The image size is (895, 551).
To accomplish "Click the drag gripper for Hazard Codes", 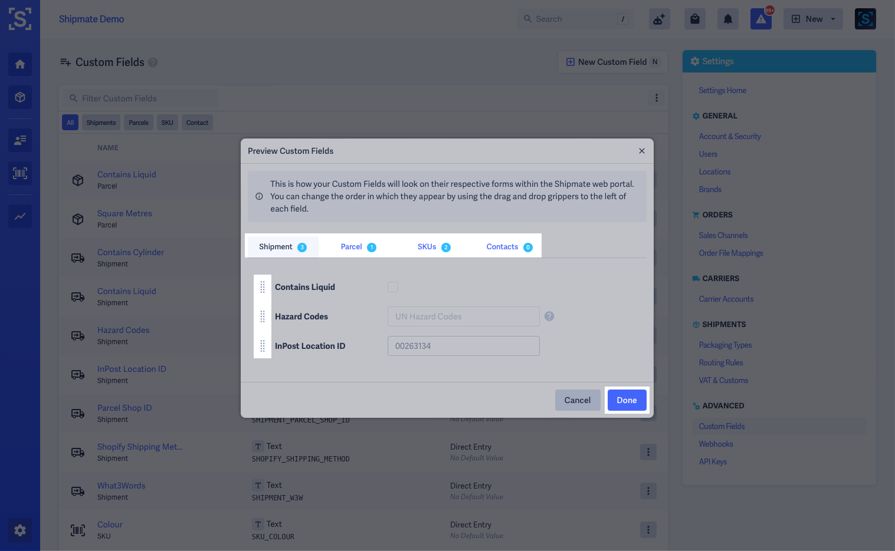I will 263,316.
